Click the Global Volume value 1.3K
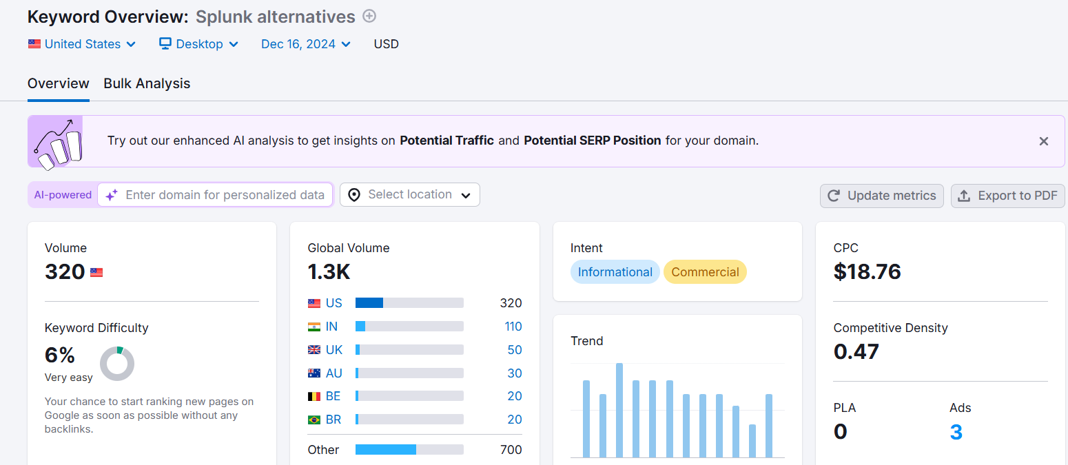 pyautogui.click(x=329, y=272)
